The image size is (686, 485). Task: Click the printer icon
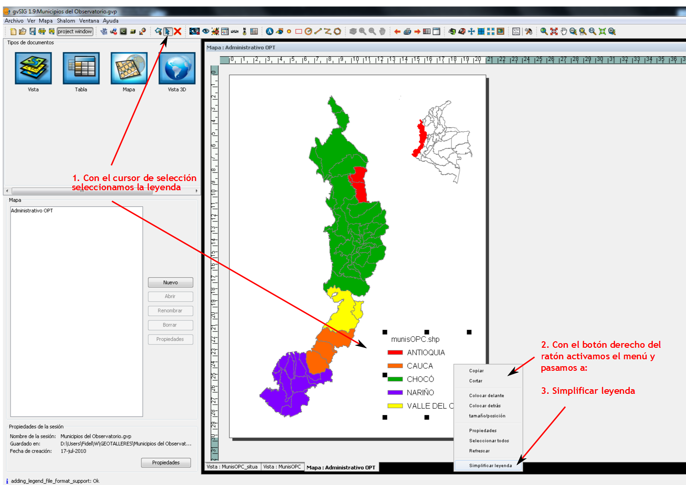click(407, 31)
